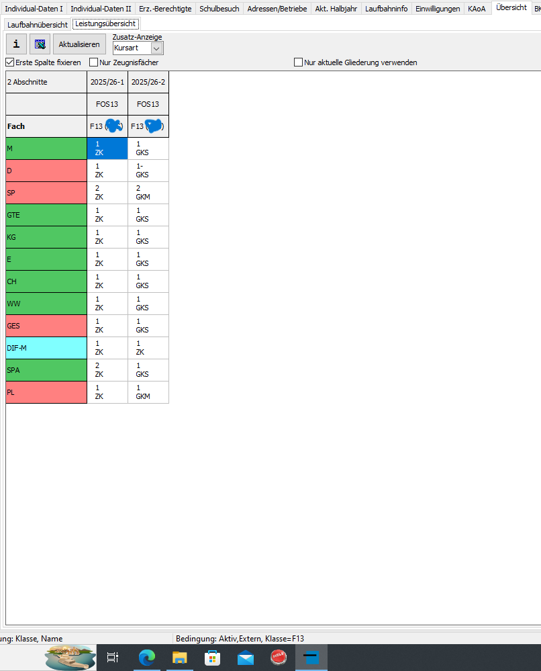Click the Aktualisieren button

(79, 44)
